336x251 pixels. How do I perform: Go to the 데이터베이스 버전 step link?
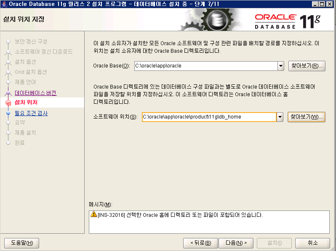point(35,93)
